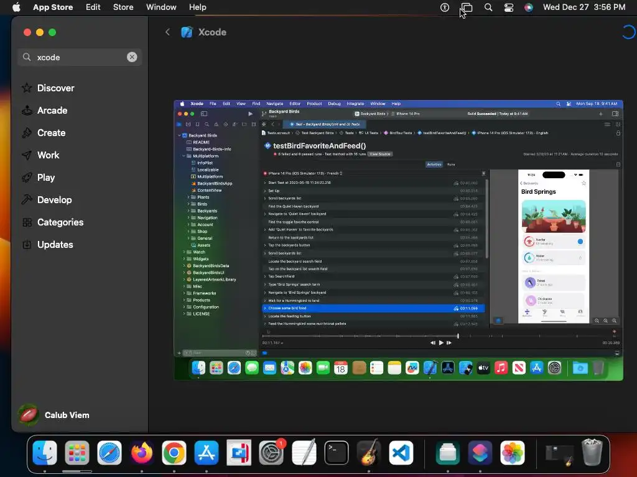Open the Xcode screenshot preview image
The height and width of the screenshot is (477, 637).
398,240
